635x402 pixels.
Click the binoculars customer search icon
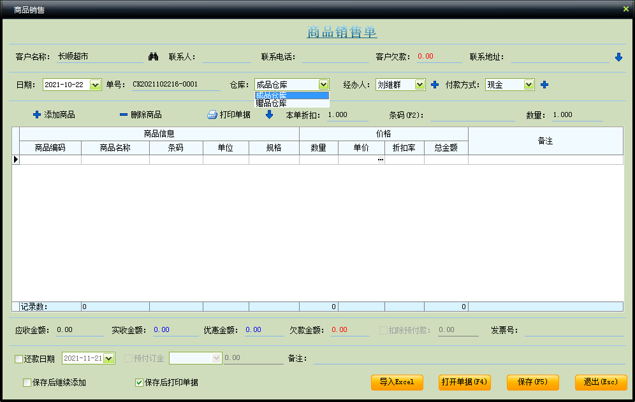coord(153,57)
